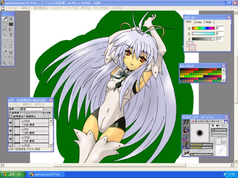The width and height of the screenshot is (238, 178).
Task: Open 編集(E) menu in layer panel
Action: (x=27, y=104)
